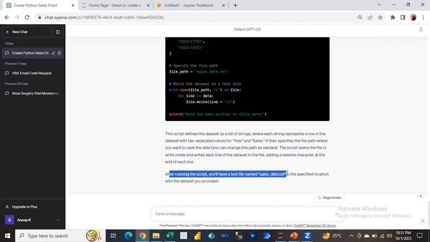Screen dimensions: 430x242
Task: Launch Microsoft Edge from the taskbar
Action: 128,236
